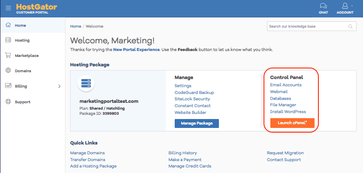Open the Account dropdown arrow

[352, 6]
